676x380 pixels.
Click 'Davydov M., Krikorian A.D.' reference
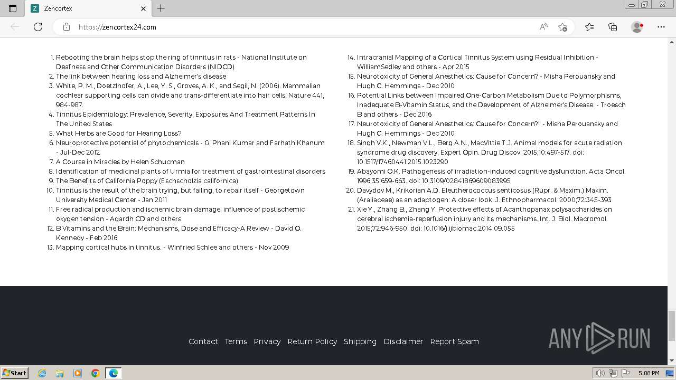click(484, 195)
